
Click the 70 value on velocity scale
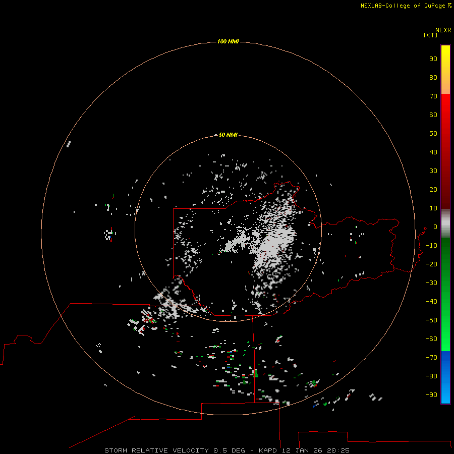coord(433,96)
